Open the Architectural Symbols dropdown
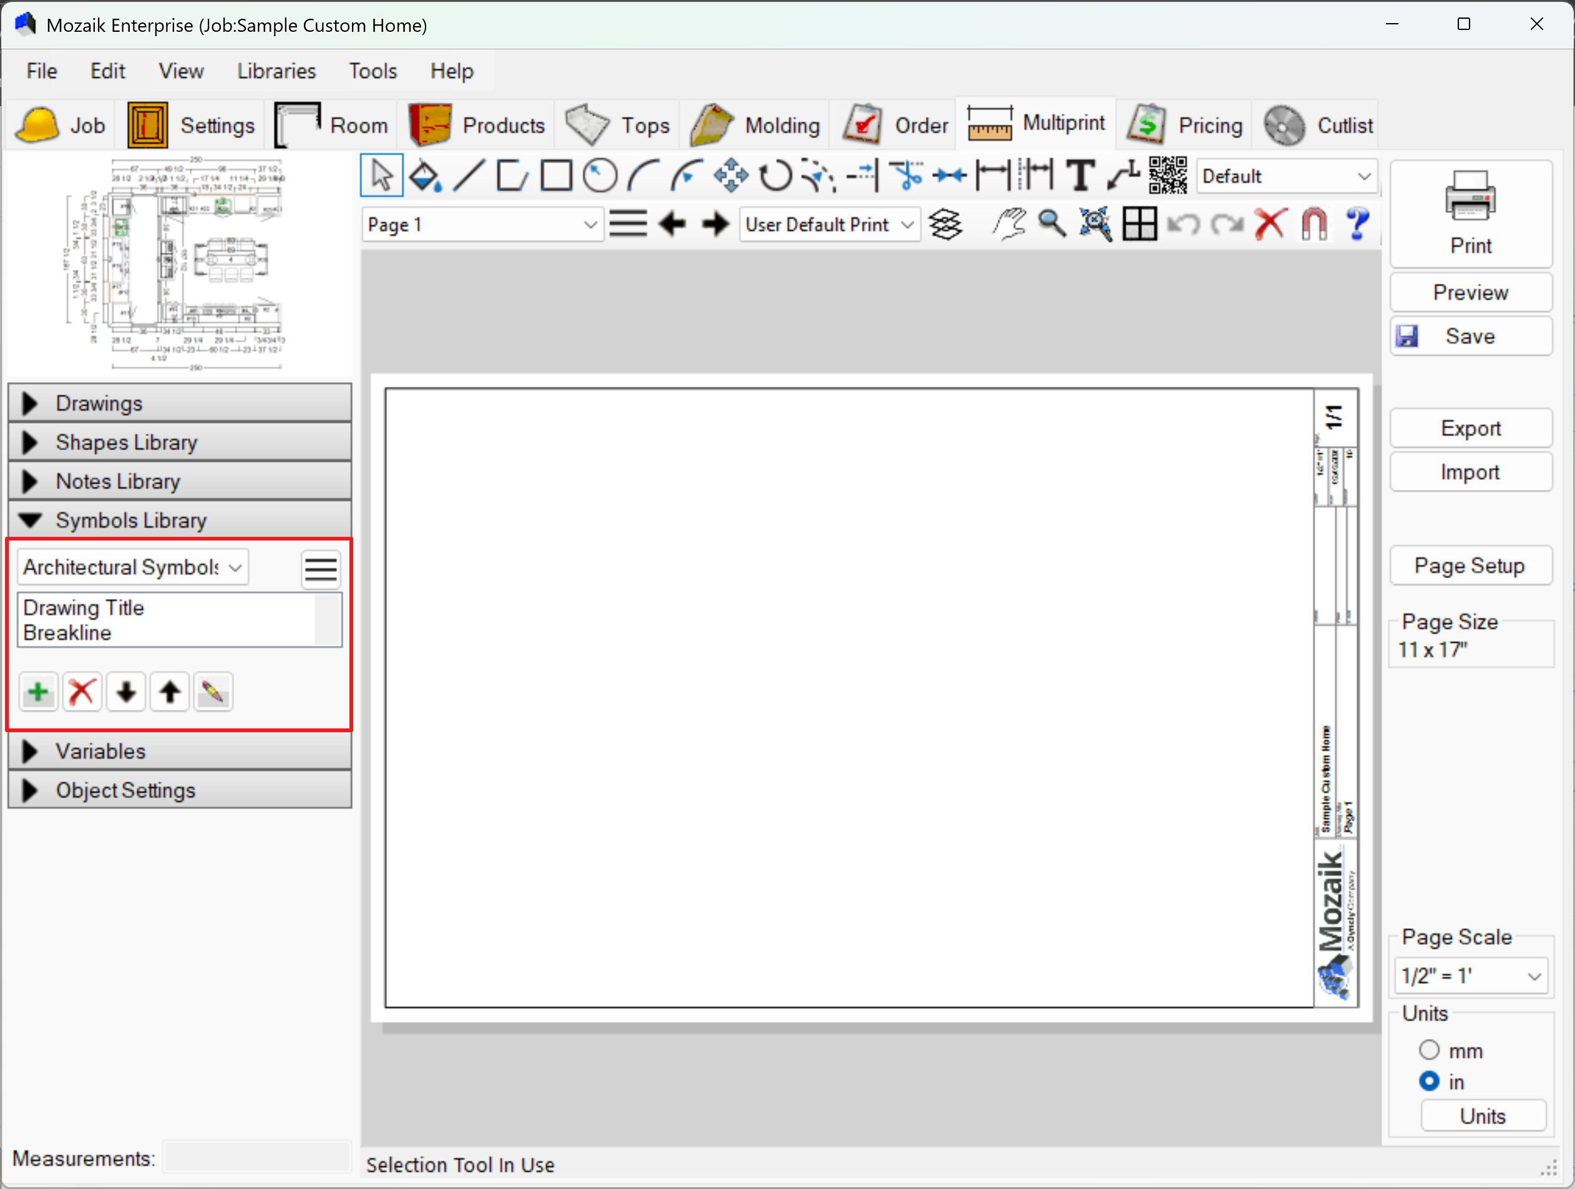The width and height of the screenshot is (1575, 1189). coord(132,568)
